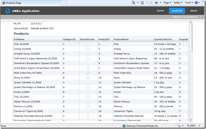Click the scrollbar down arrow
206x129 pixels.
pos(191,120)
